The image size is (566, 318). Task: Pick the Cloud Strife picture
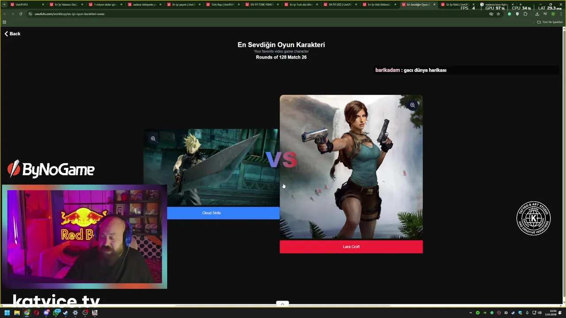(211, 167)
